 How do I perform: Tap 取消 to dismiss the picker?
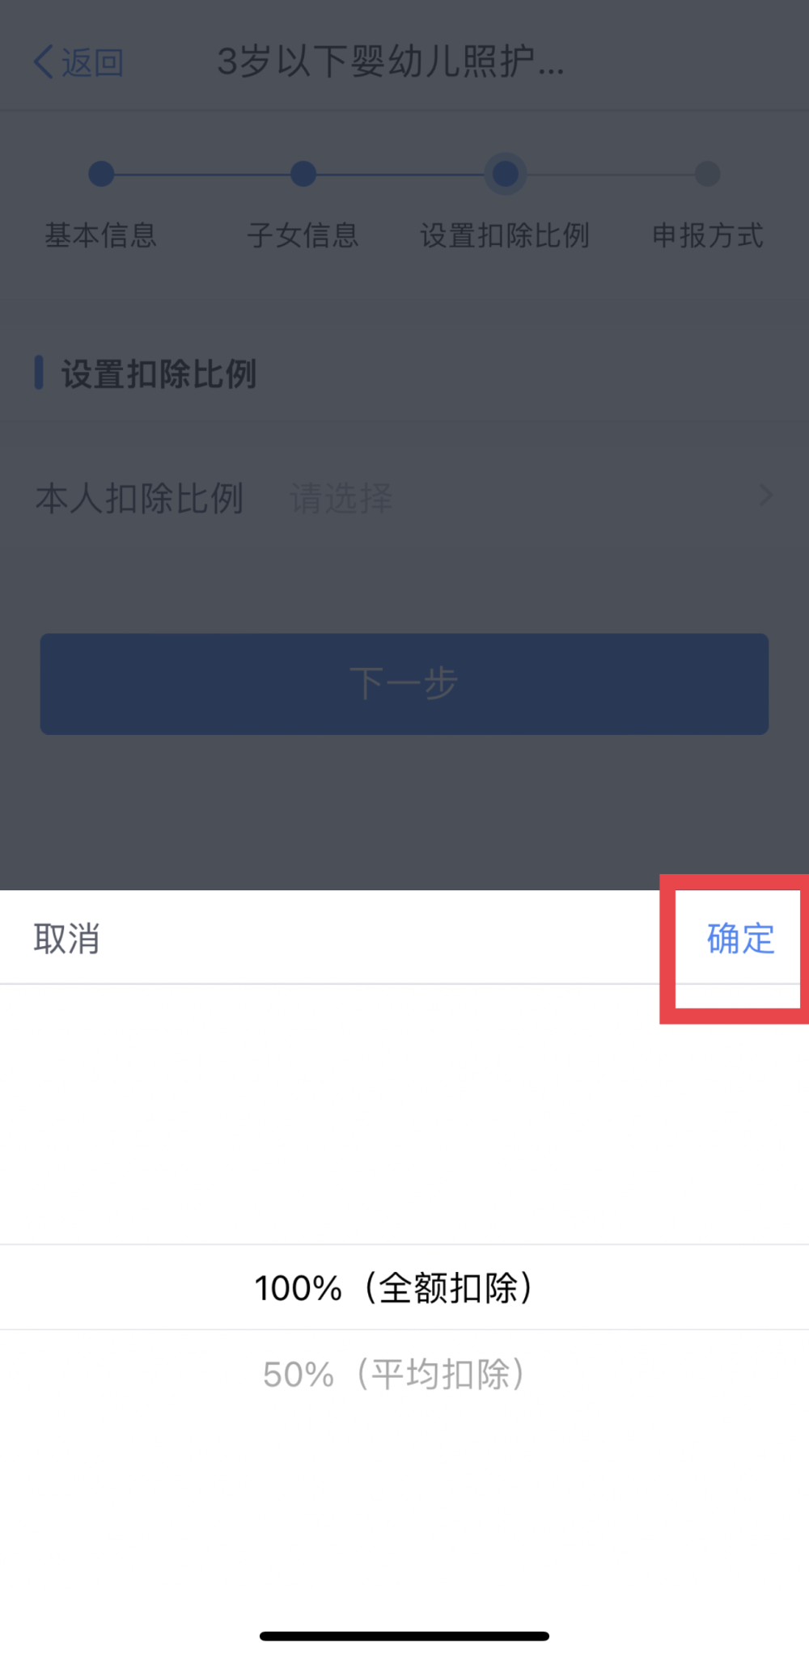point(66,939)
